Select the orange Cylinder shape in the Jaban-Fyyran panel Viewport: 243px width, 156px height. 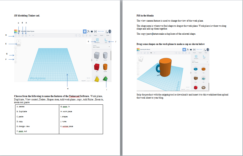pyautogui.click(x=105, y=67)
